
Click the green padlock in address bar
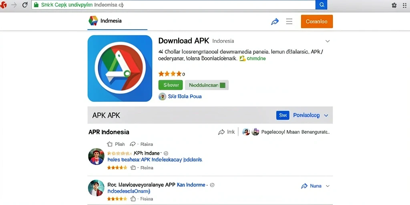coord(36,5)
